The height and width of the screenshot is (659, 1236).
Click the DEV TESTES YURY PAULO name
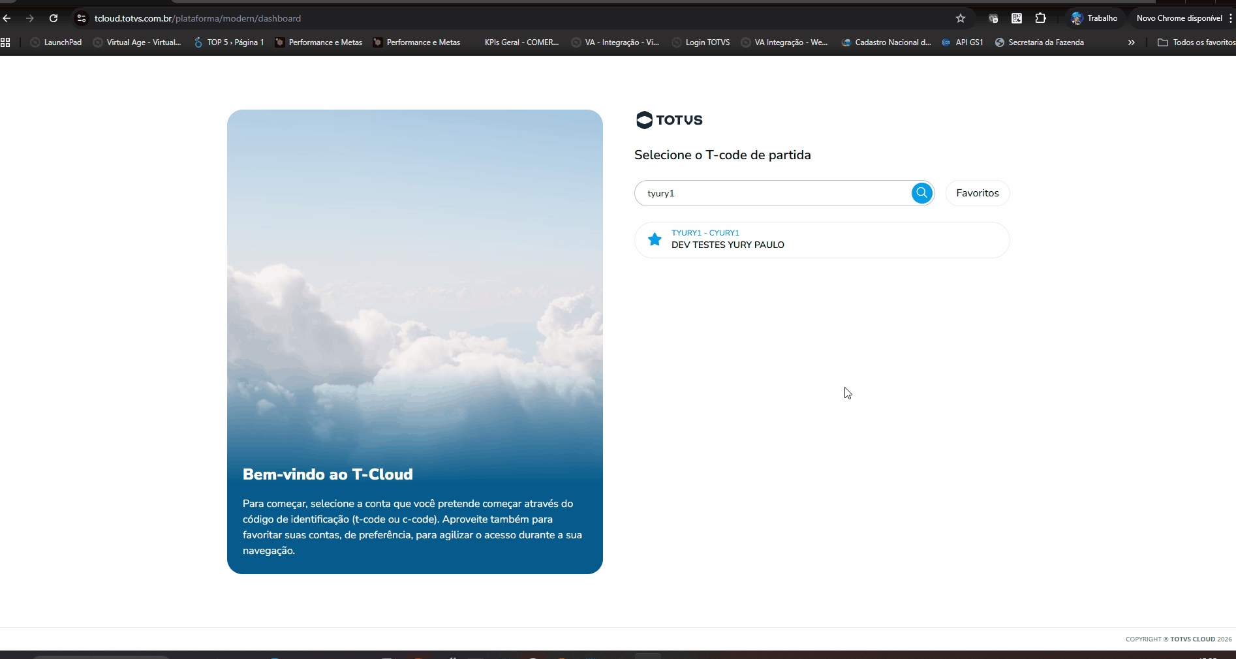[728, 245]
